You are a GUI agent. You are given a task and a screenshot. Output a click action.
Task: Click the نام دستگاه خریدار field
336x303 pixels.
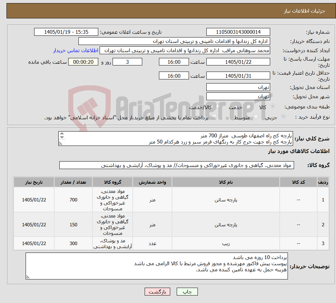coord(174,41)
